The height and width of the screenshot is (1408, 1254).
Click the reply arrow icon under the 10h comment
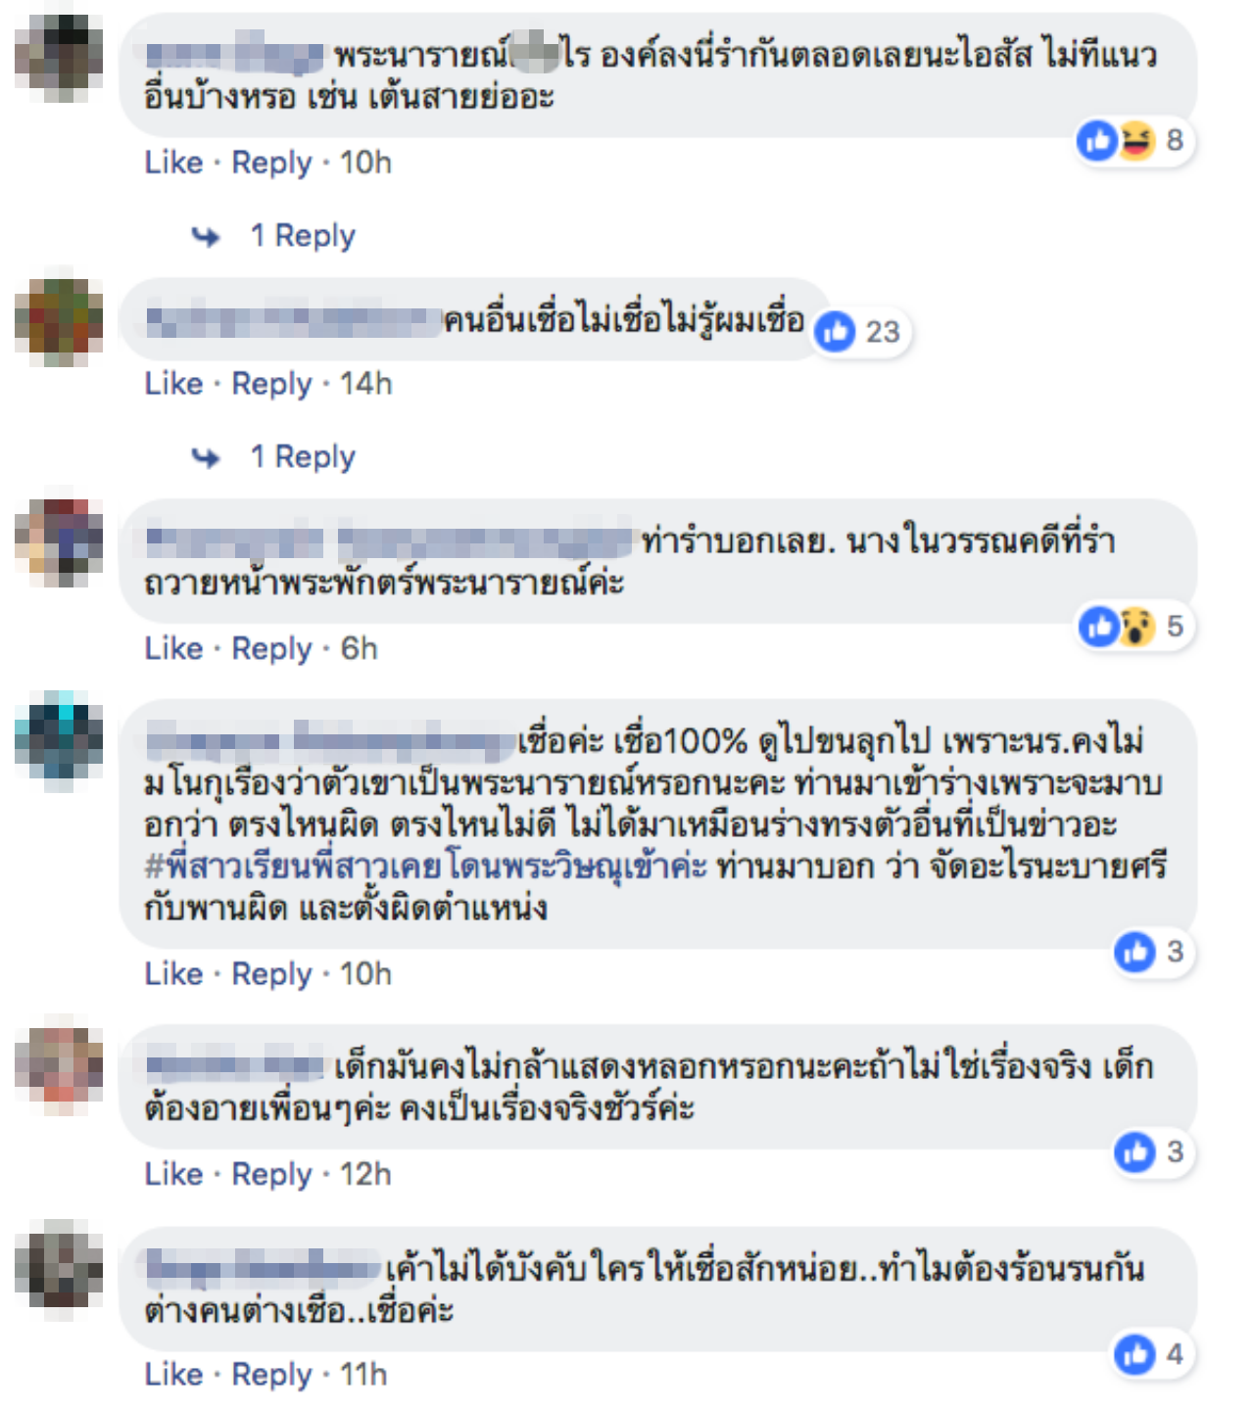click(x=206, y=236)
